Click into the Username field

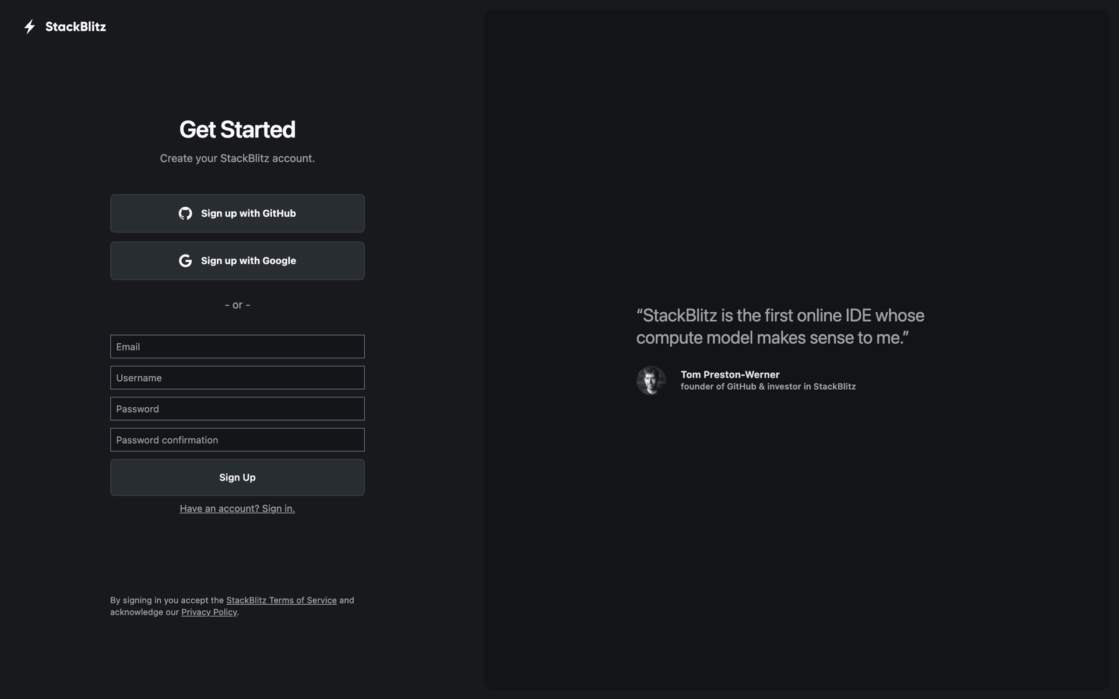point(237,377)
